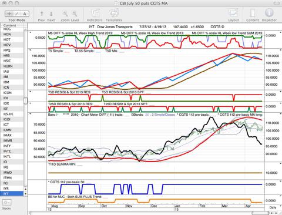The height and width of the screenshot is (215, 282).
Task: Open the Layout options
Action: point(233,15)
